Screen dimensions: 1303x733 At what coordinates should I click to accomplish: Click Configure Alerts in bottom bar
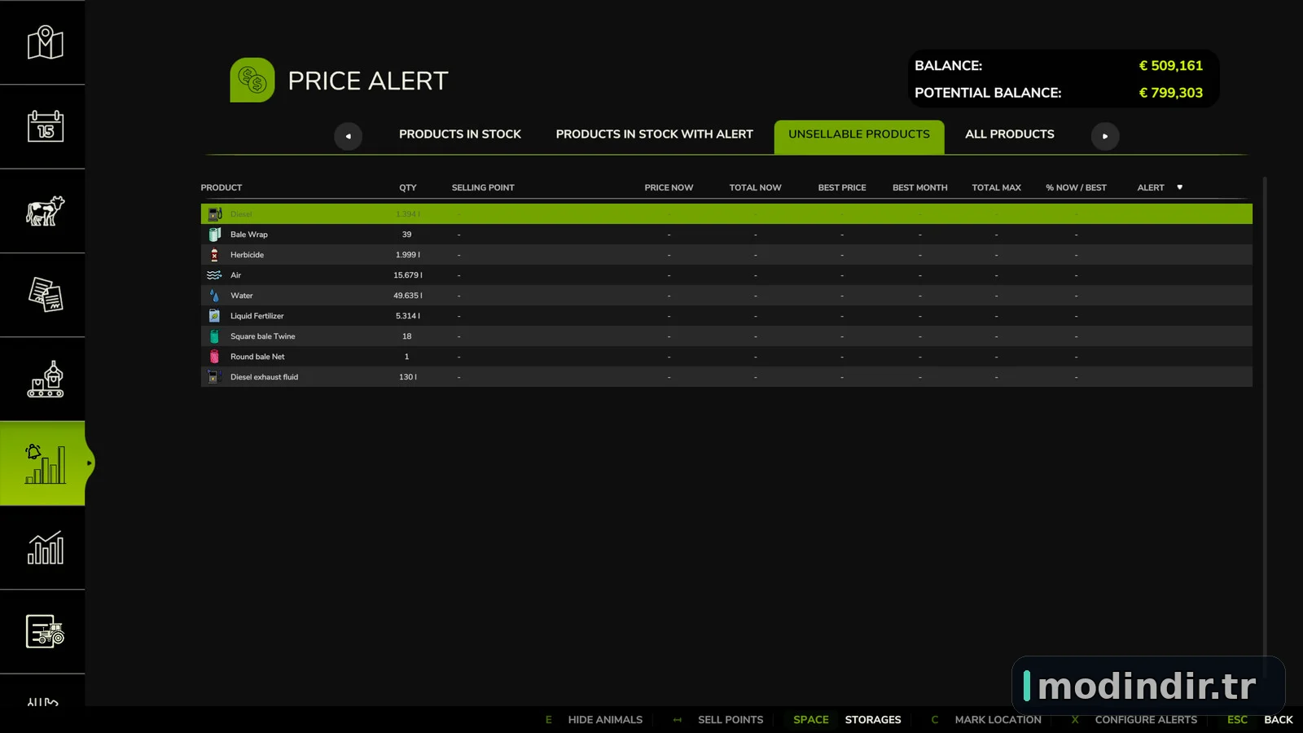(1146, 720)
